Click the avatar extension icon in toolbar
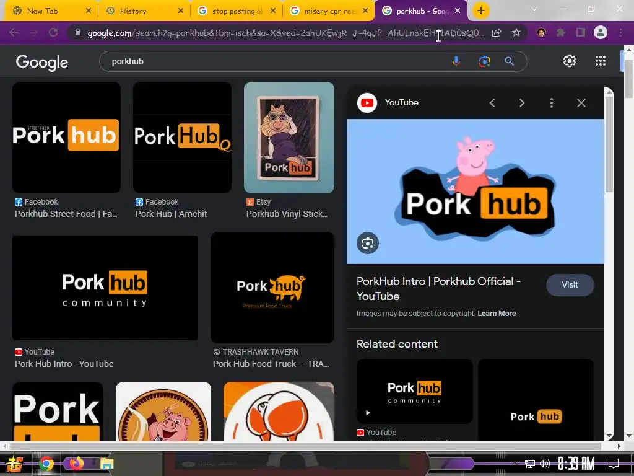 [x=541, y=32]
